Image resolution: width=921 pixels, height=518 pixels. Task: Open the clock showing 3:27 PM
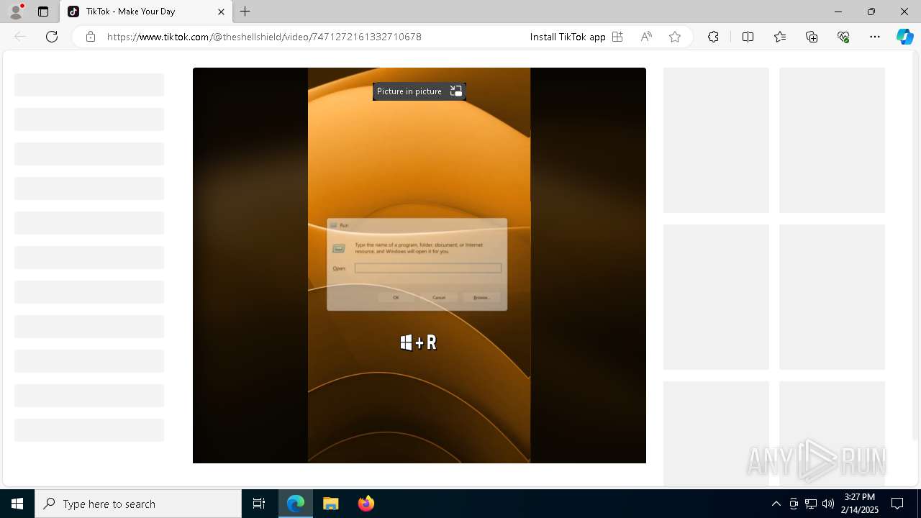click(860, 504)
